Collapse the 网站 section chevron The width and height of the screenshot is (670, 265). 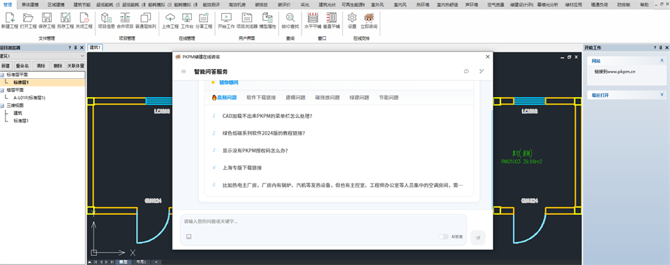662,61
